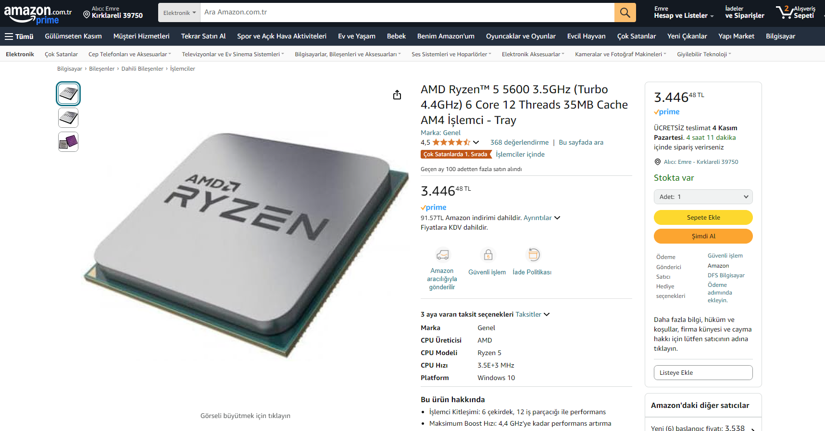Click the Güvenli işlem lock icon
The height and width of the screenshot is (431, 825).
click(488, 255)
